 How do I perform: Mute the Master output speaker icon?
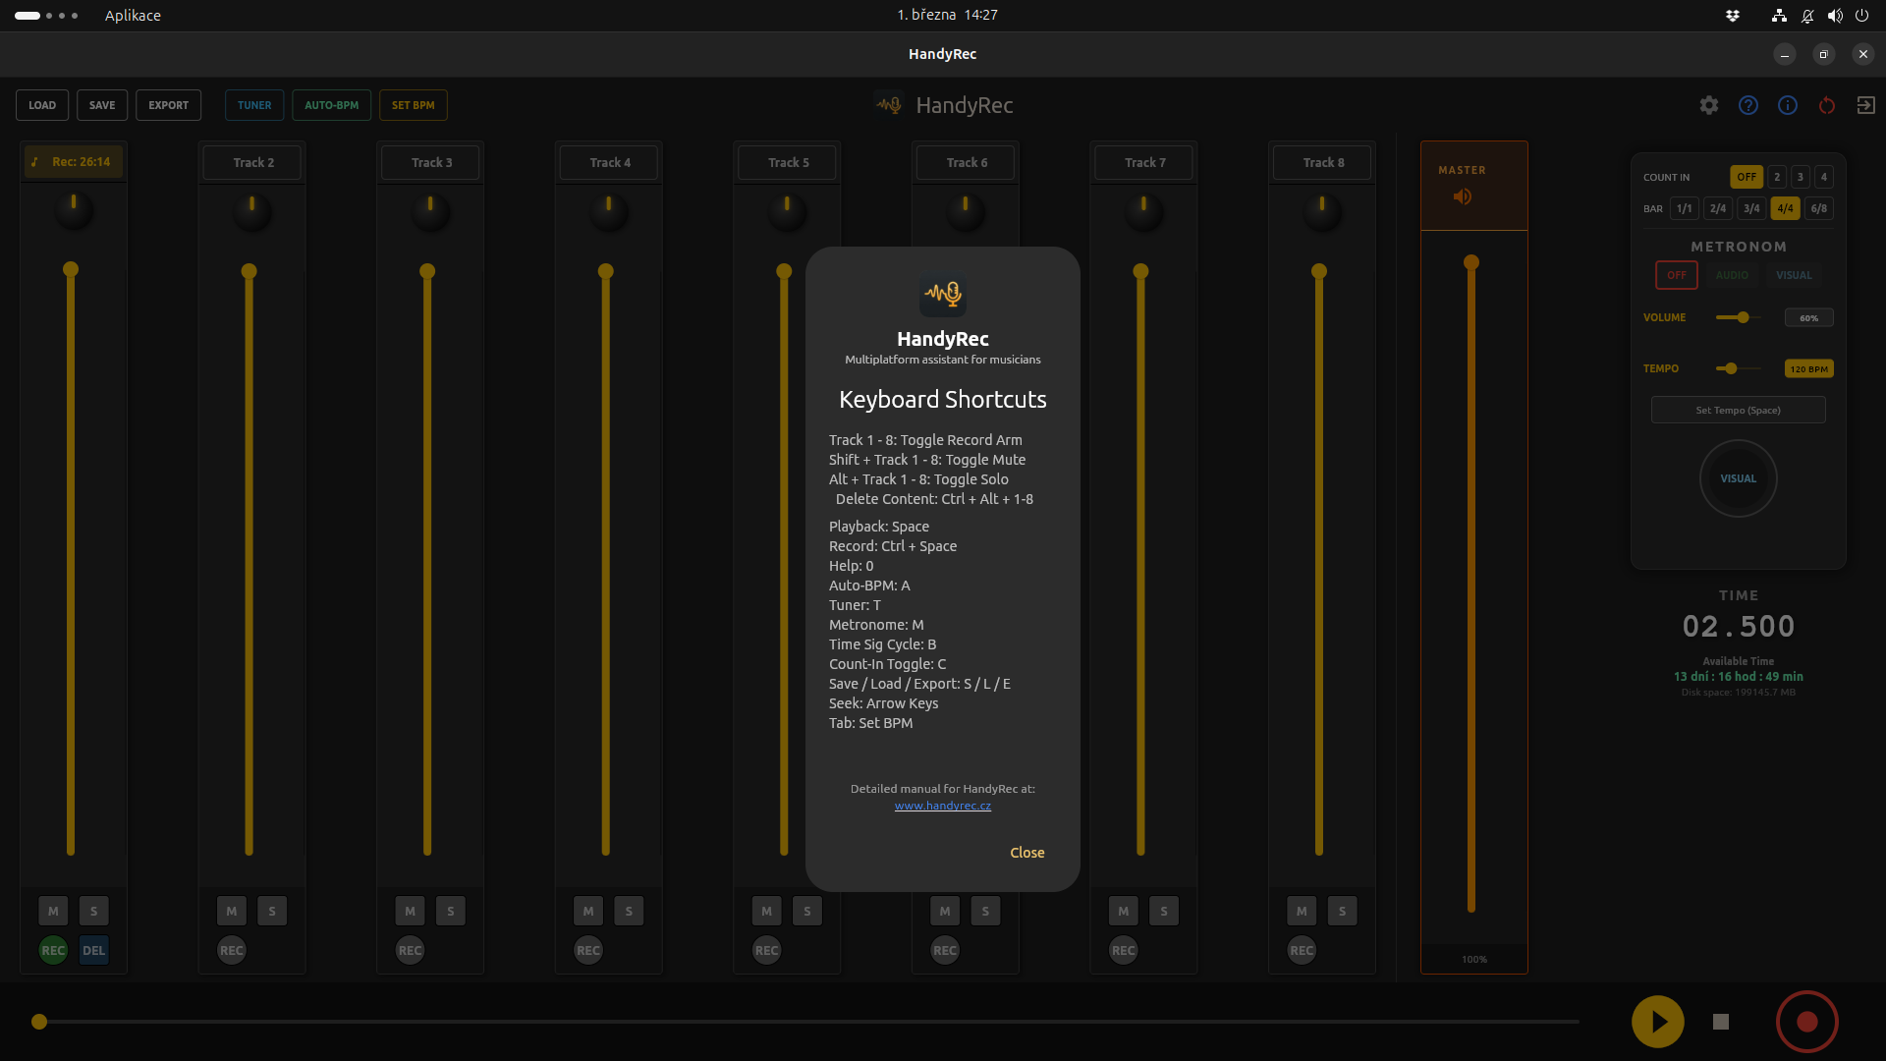1463,196
